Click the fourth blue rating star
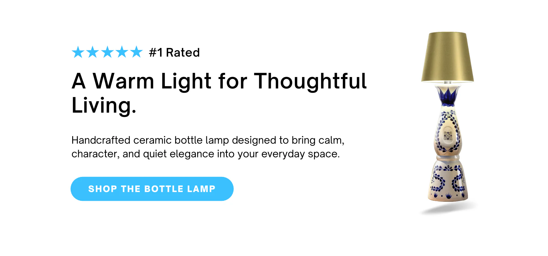Image resolution: width=548 pixels, height=256 pixels. click(122, 52)
